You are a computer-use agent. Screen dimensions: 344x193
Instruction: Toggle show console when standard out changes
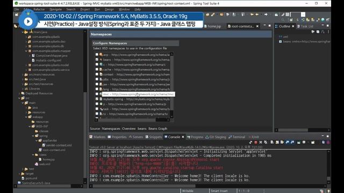[287, 142]
